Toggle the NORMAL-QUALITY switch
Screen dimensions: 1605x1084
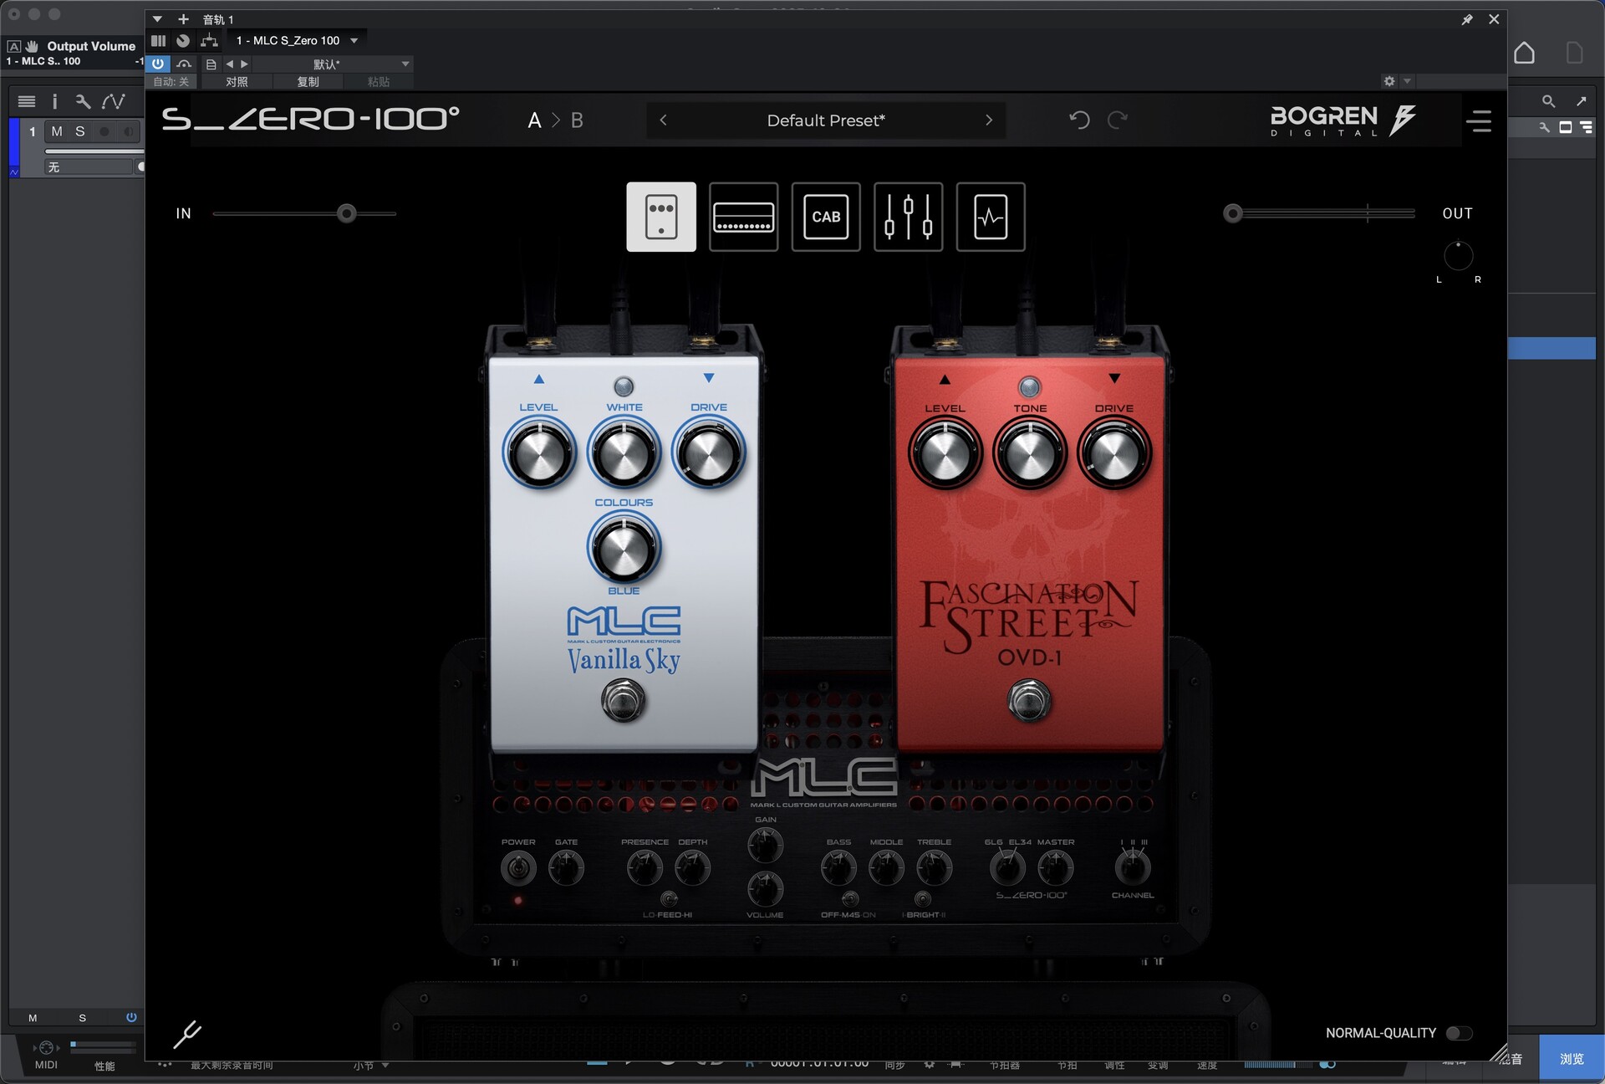pos(1459,1033)
